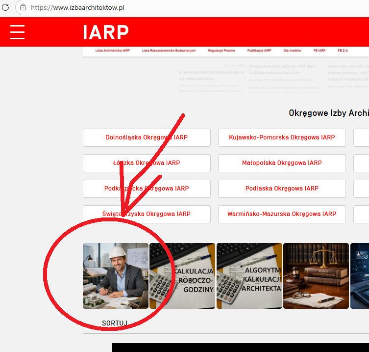Open the Kalkulacja Roboczo-Godziny tile
The image size is (369, 352).
click(182, 276)
